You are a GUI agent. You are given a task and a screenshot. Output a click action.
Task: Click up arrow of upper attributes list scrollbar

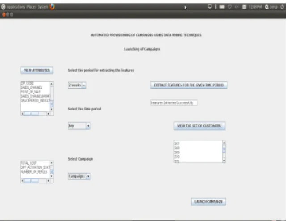click(51, 84)
